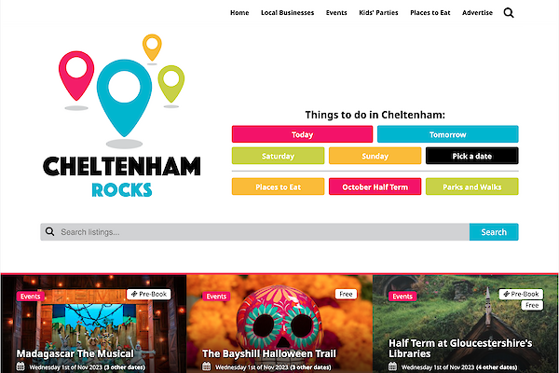The height and width of the screenshot is (373, 559).
Task: Click Pre-Book ticket badge on Libraries card
Action: point(521,294)
